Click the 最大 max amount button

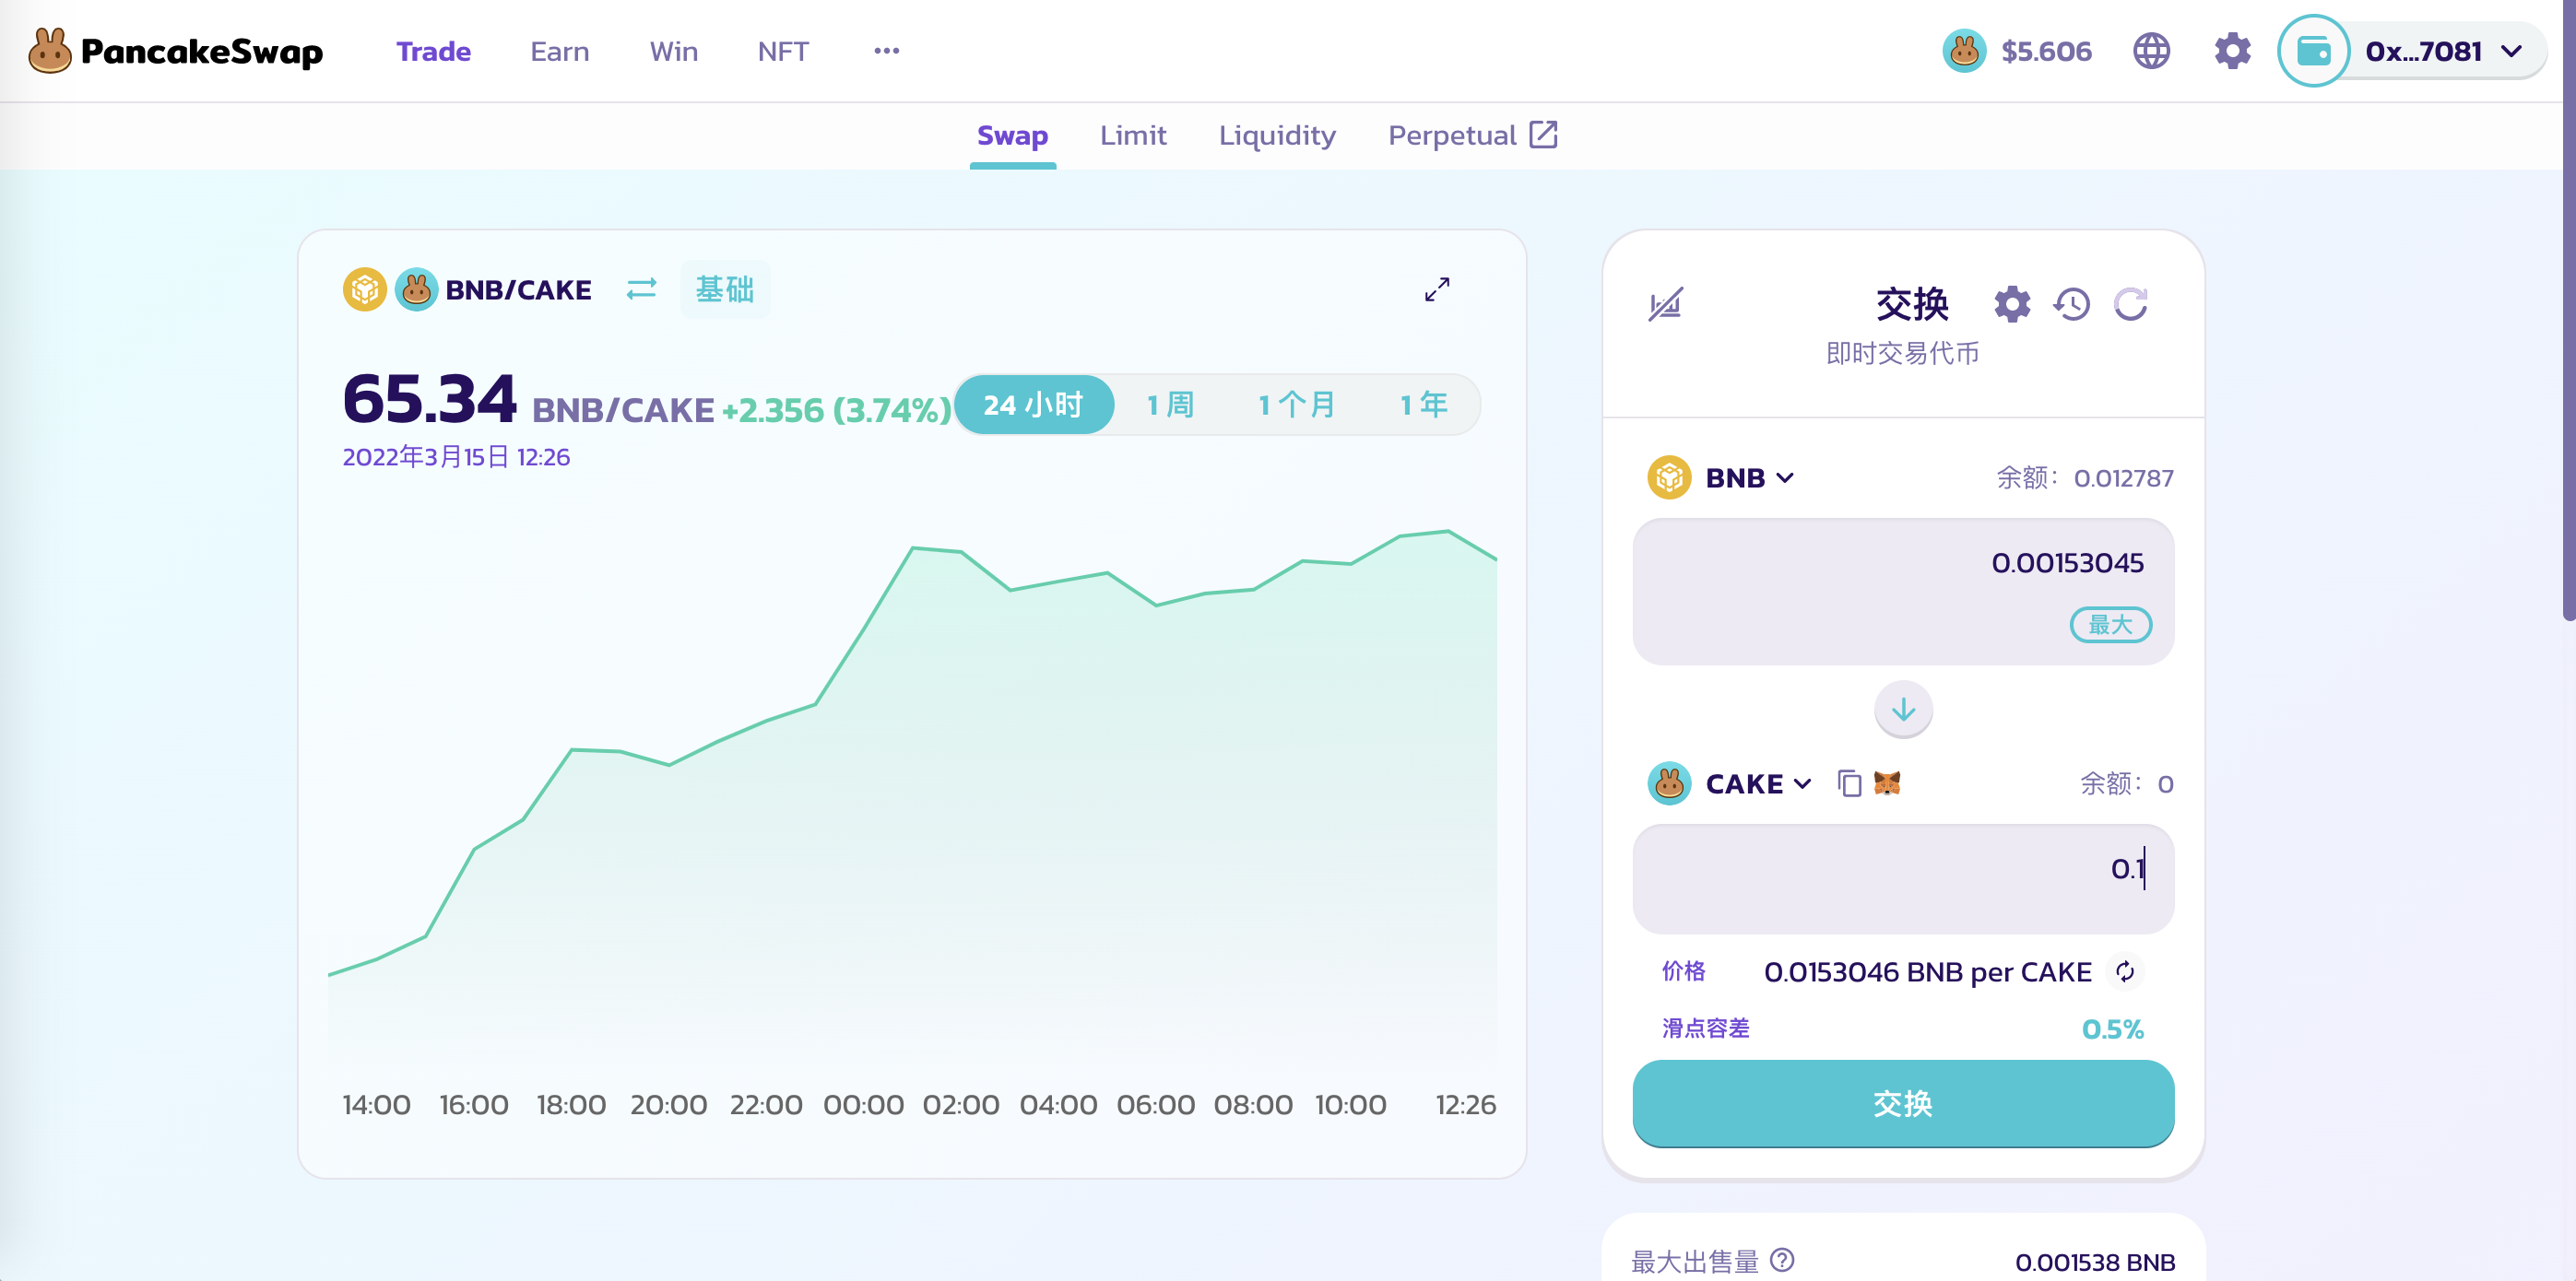2110,625
